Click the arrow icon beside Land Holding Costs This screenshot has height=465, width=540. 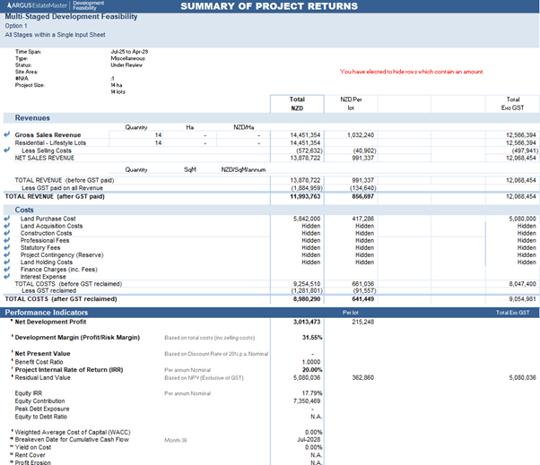coord(6,262)
